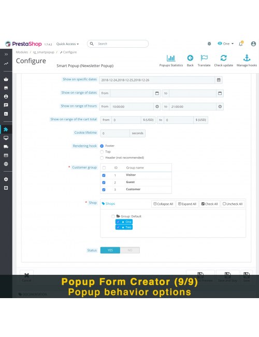Open International globe icon in sidebar
The height and width of the screenshot is (337, 259).
pyautogui.click(x=6, y=164)
